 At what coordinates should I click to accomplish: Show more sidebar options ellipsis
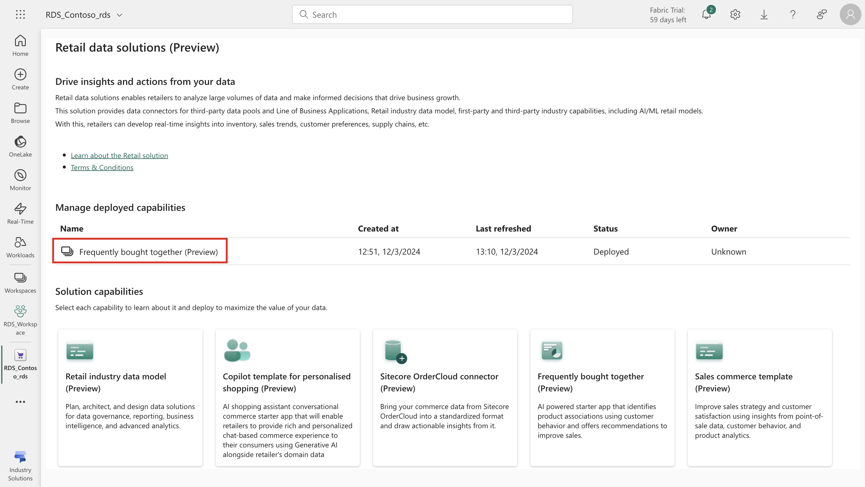20,402
